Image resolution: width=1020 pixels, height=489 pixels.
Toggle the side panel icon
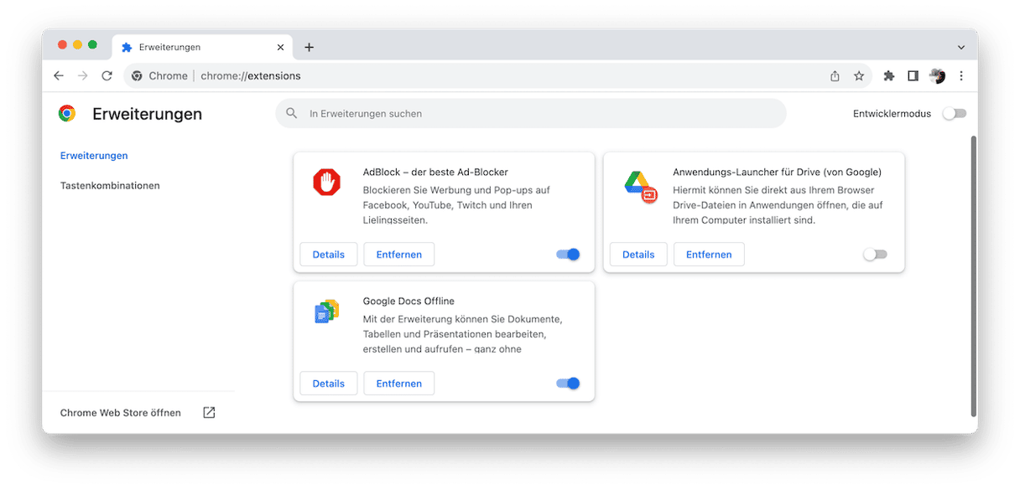pyautogui.click(x=913, y=75)
